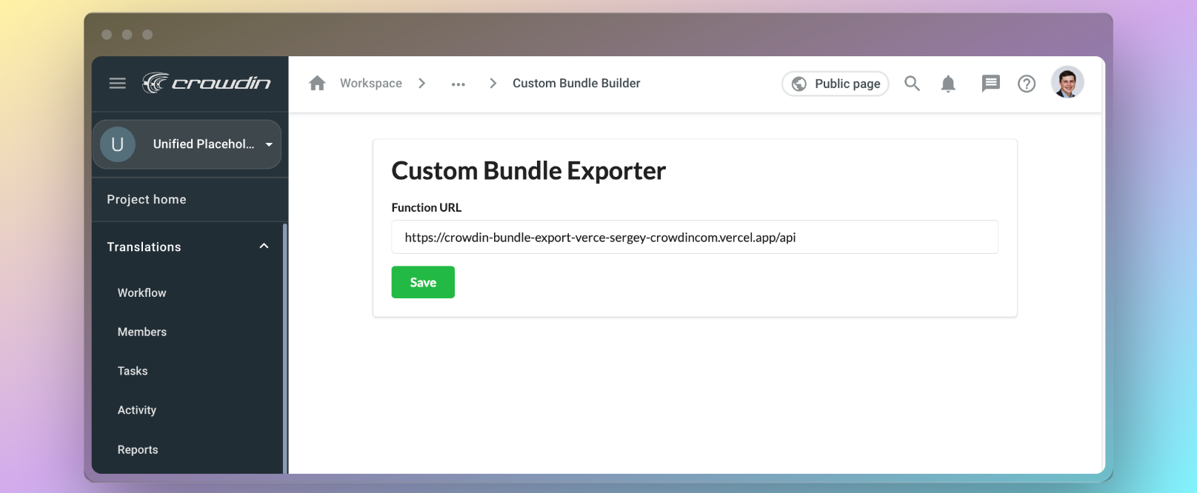Open the messages chat icon

(990, 84)
